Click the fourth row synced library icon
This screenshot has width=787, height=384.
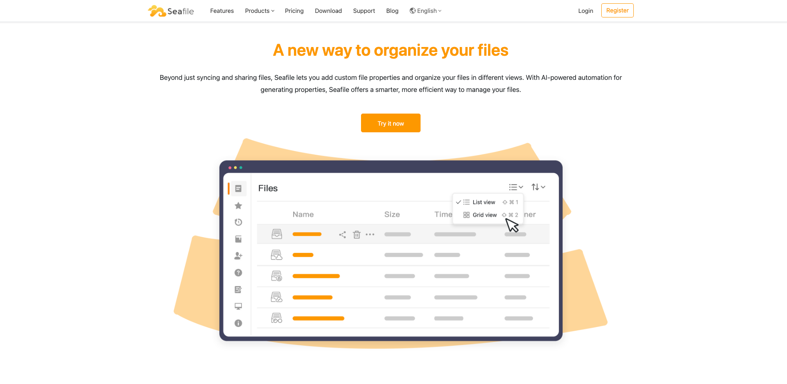tap(277, 297)
